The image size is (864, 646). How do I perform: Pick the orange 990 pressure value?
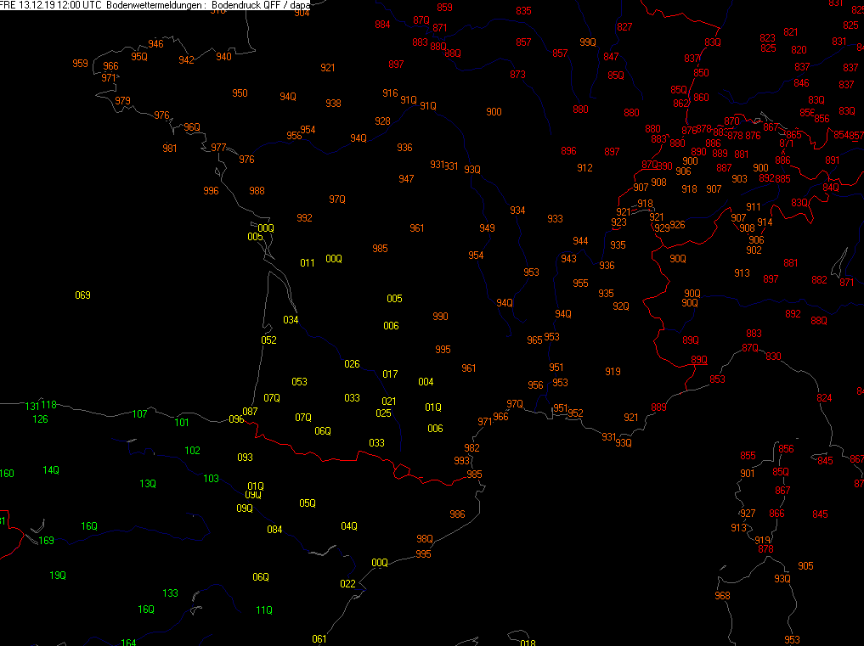[440, 317]
